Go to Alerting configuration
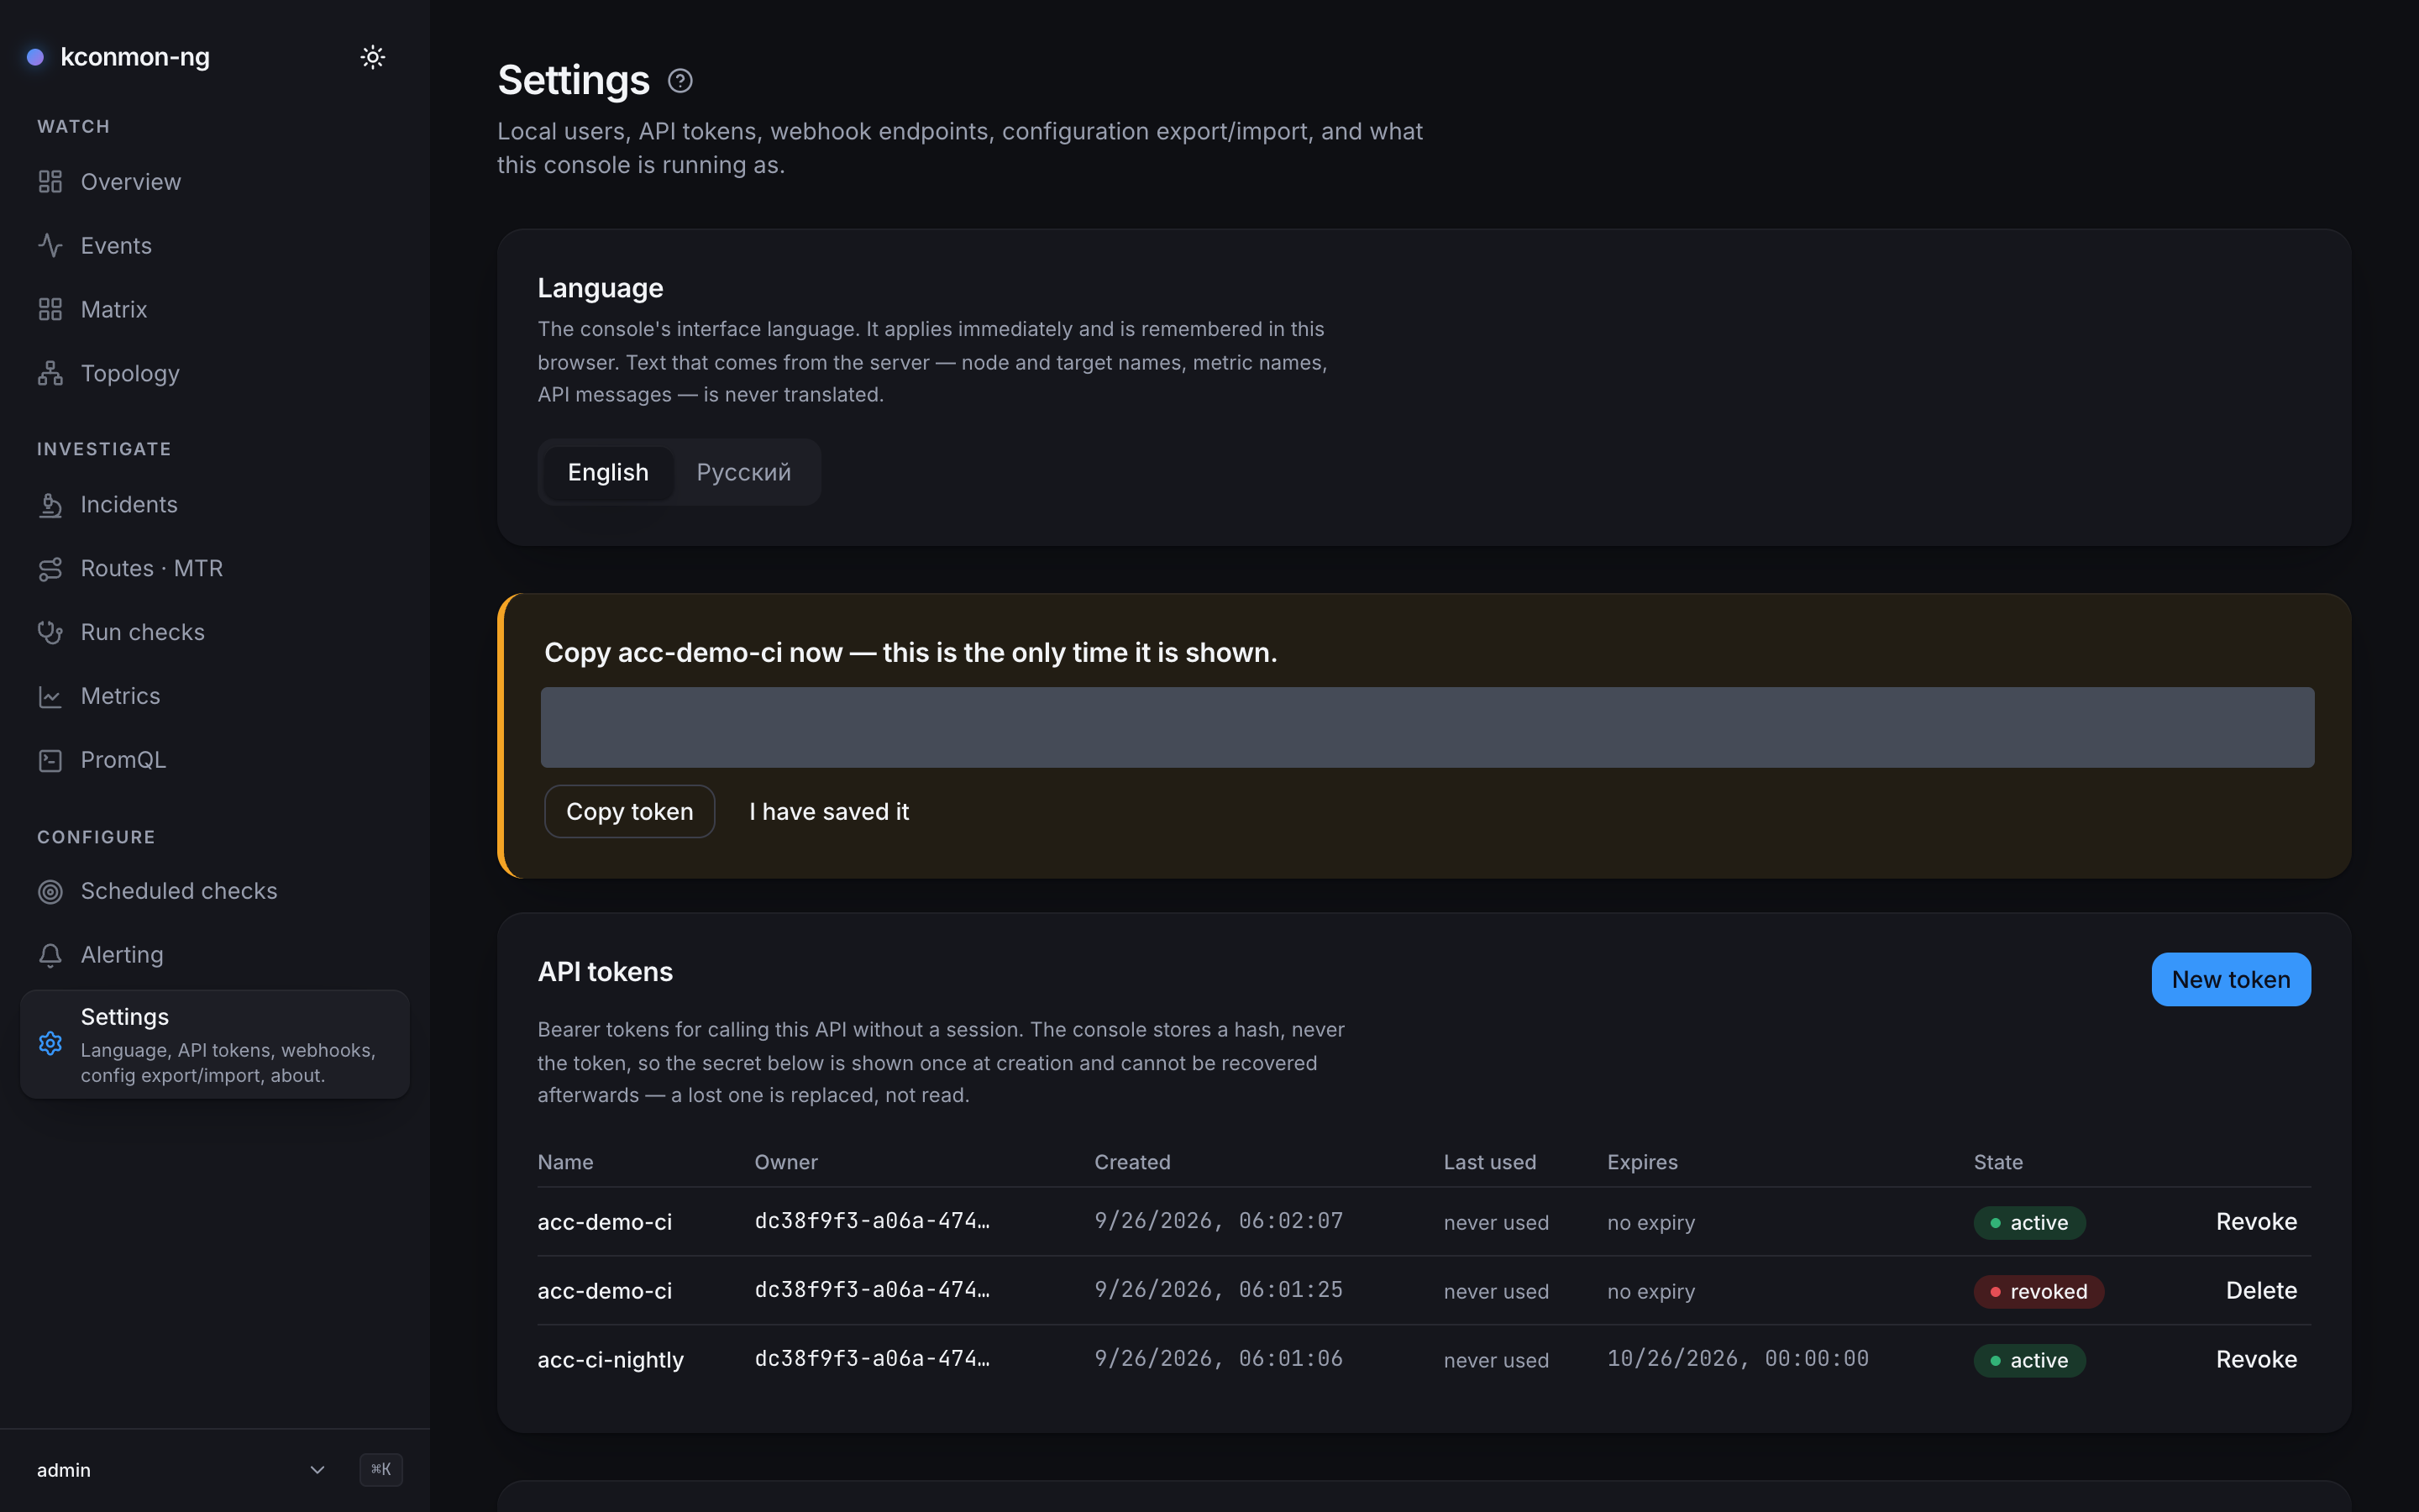The image size is (2419, 1512). pos(215,956)
